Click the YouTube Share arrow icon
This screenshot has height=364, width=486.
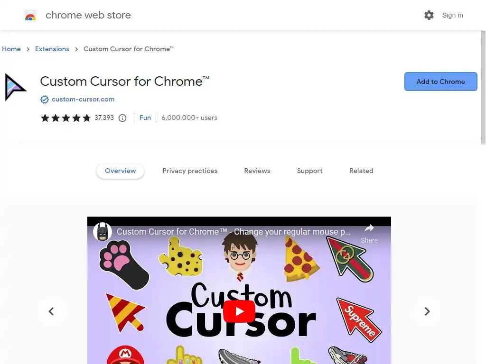coord(369,229)
